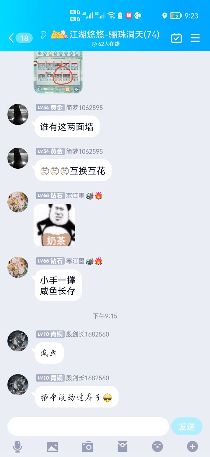Expand more options with the plus icon

pyautogui.click(x=192, y=446)
